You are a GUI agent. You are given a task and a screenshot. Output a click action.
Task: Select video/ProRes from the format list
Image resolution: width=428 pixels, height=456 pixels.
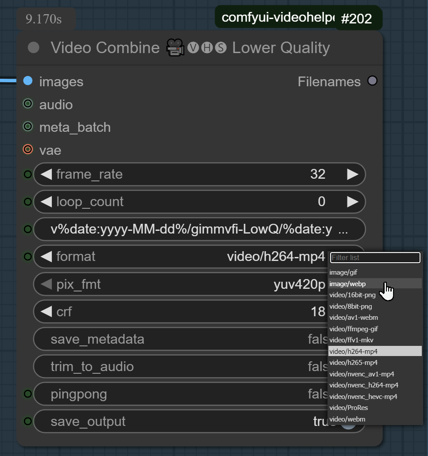(x=375, y=408)
